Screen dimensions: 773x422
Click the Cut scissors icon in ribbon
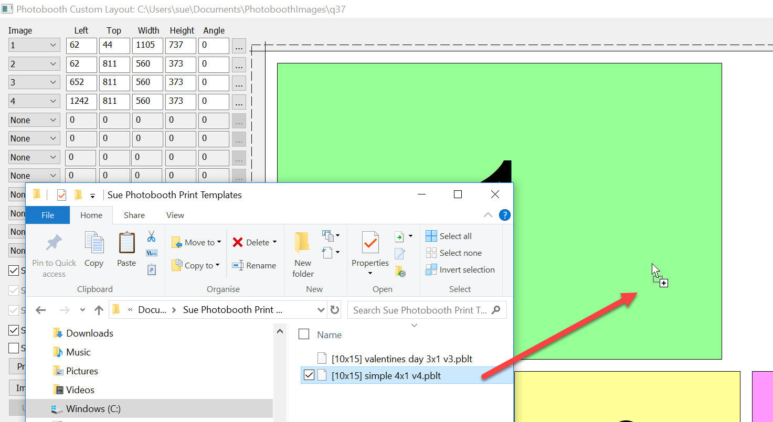pos(152,236)
